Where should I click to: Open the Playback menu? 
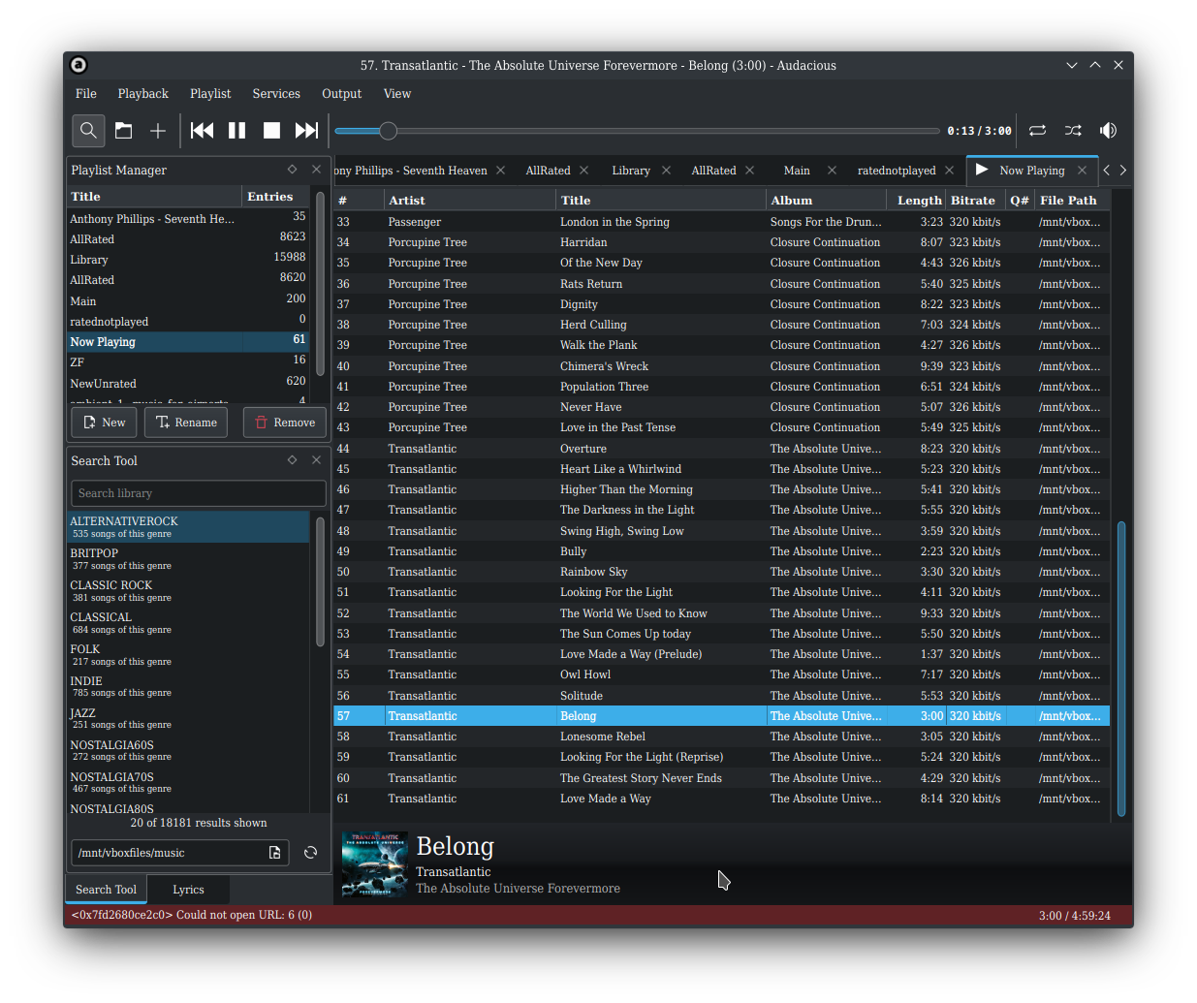[x=143, y=94]
